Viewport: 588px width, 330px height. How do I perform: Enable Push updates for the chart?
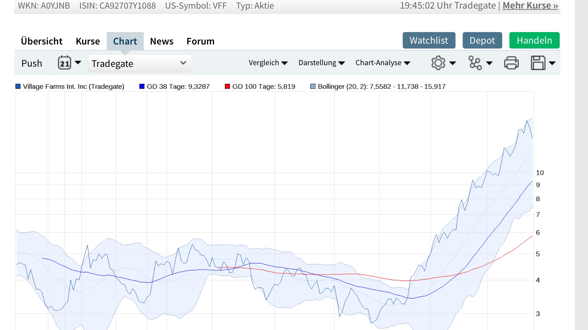coord(32,63)
